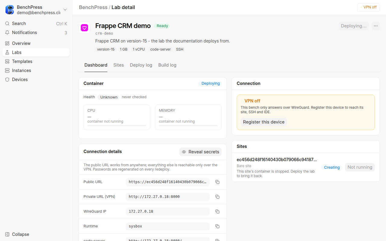Copy the Public URL
The width and height of the screenshot is (386, 241).
[217, 182]
